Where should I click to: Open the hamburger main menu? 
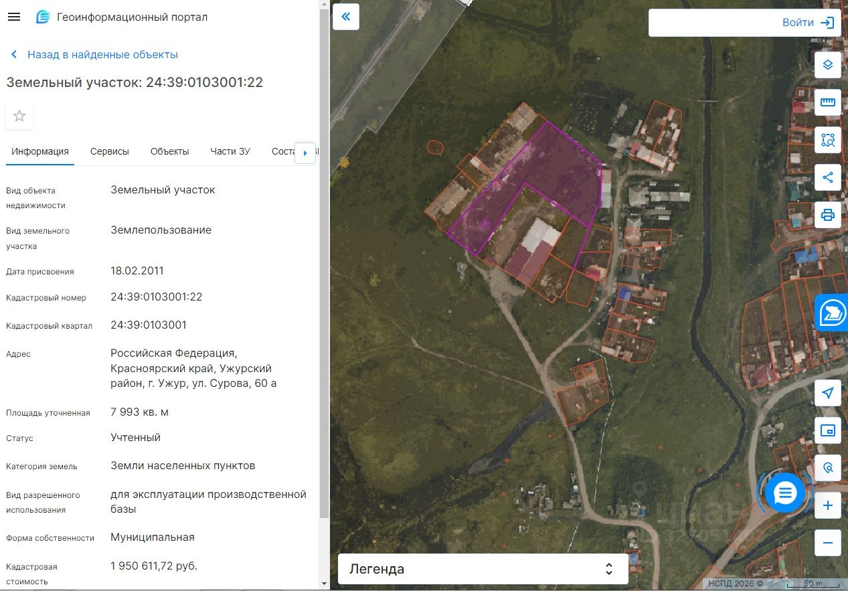click(x=13, y=17)
